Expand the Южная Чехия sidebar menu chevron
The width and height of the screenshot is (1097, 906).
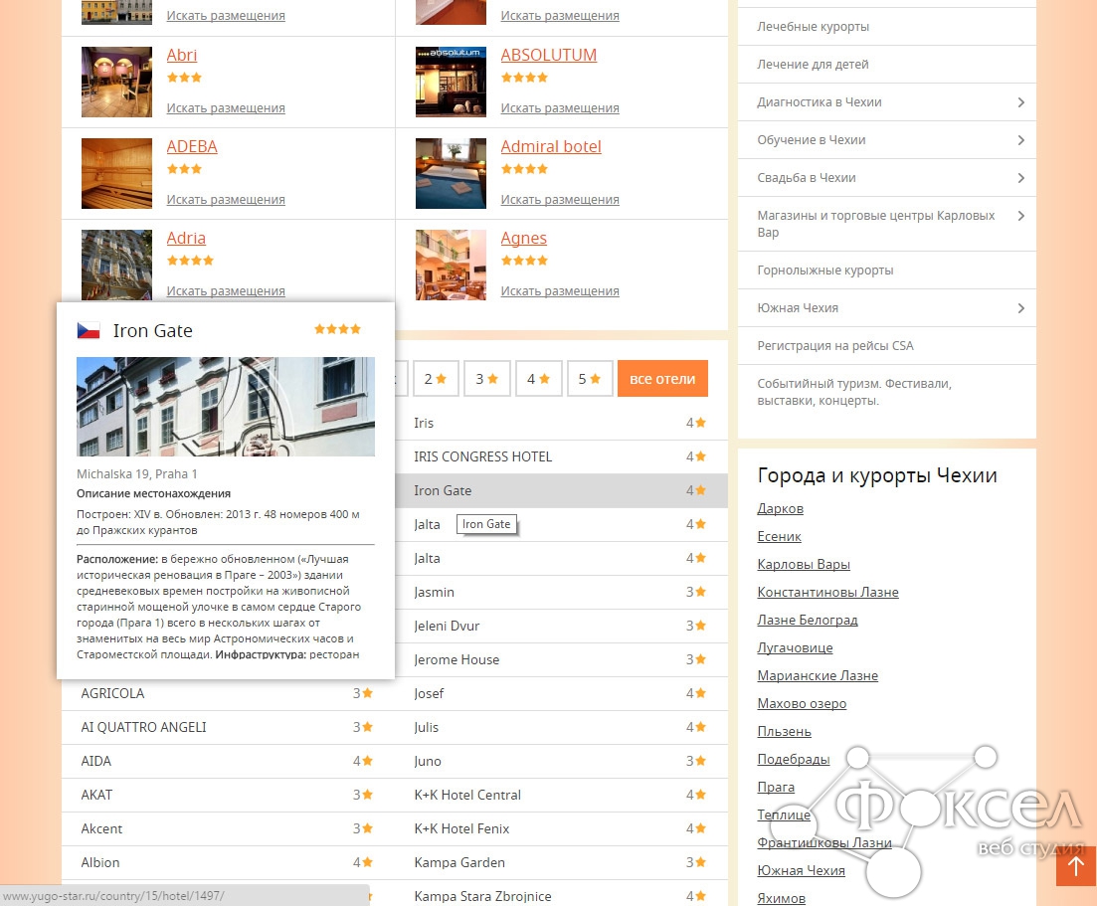pos(1020,308)
